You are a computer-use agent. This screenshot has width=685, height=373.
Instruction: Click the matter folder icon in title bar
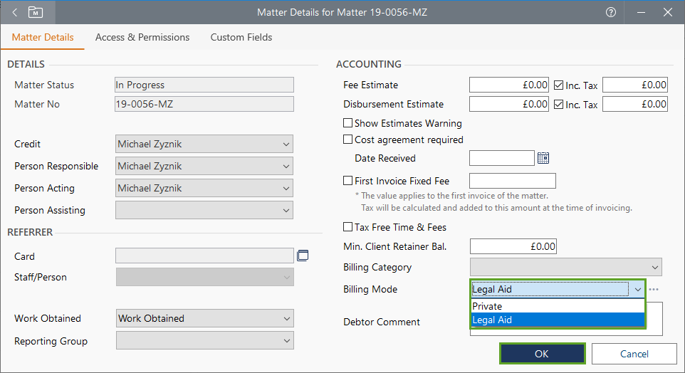35,12
